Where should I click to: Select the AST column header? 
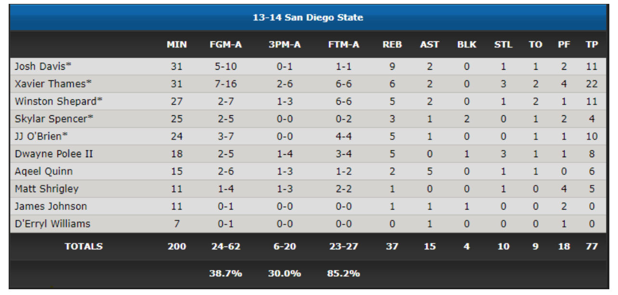click(x=429, y=45)
